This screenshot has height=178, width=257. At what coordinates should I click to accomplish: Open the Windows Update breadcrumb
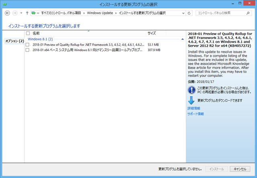click(x=100, y=13)
